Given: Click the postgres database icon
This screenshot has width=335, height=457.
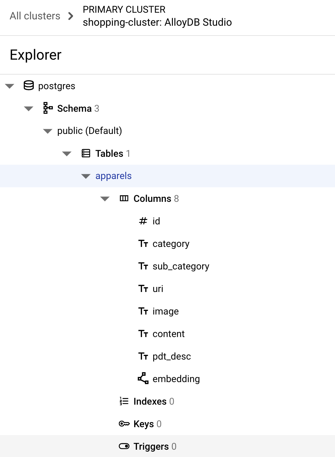Looking at the screenshot, I should click(29, 86).
